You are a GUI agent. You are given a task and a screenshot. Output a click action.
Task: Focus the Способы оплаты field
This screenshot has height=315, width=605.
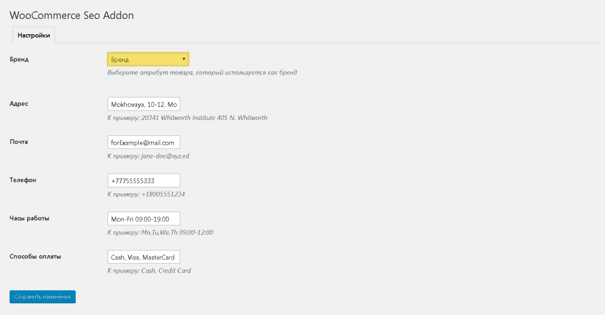[144, 257]
